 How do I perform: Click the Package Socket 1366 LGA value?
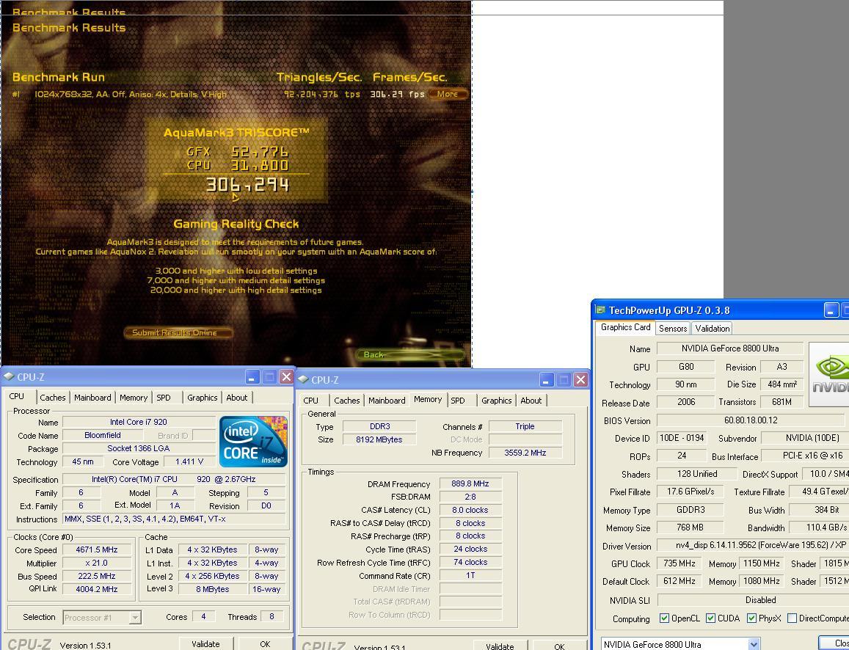point(139,448)
